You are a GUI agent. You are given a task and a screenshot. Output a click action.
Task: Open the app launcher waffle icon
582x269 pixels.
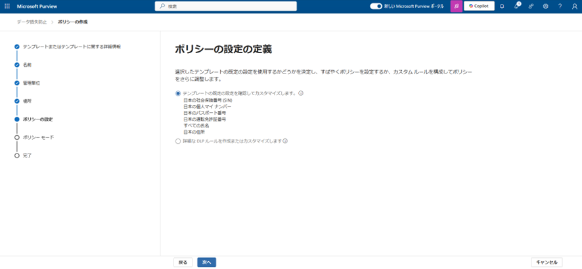point(7,6)
